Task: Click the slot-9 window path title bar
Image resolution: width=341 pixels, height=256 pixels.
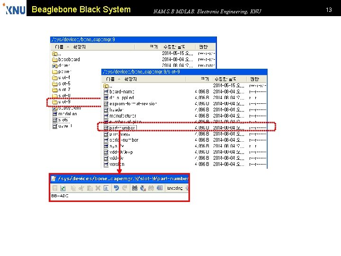Action: [184, 72]
